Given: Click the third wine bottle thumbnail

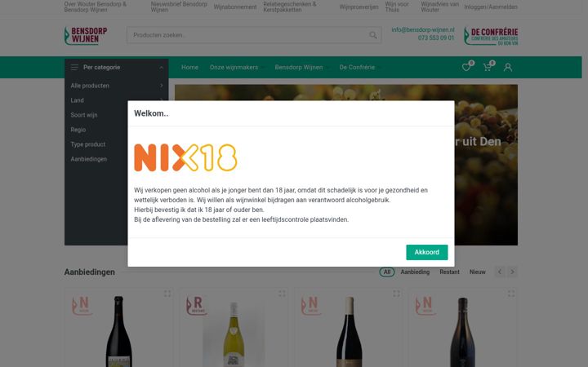Looking at the screenshot, I should 350,331.
